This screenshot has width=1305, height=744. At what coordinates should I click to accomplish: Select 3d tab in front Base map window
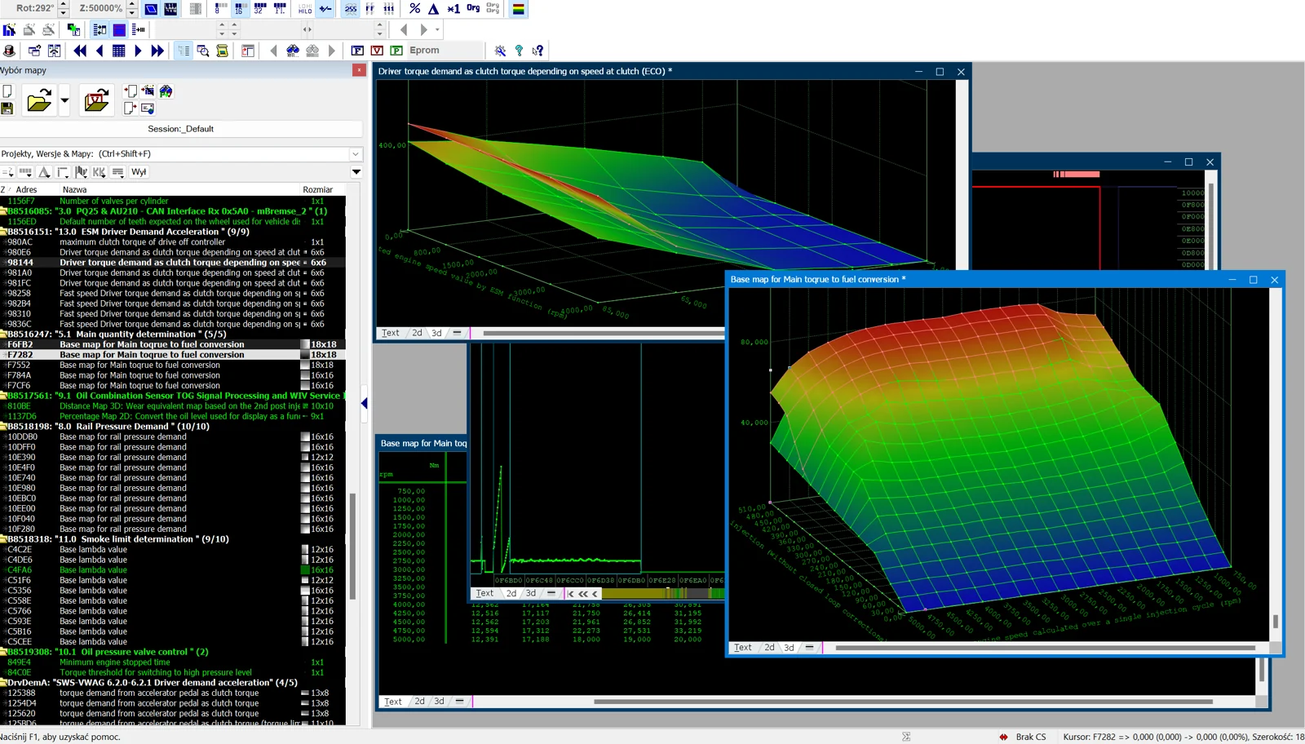tap(789, 648)
